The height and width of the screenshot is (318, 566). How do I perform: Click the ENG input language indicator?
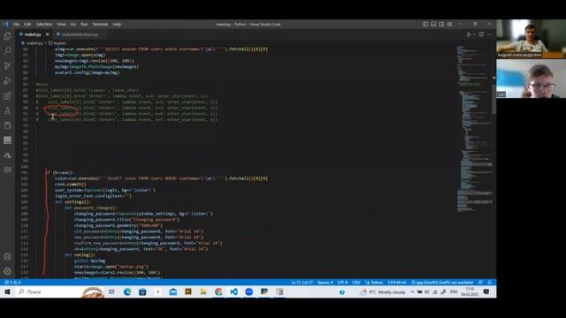coord(454,292)
